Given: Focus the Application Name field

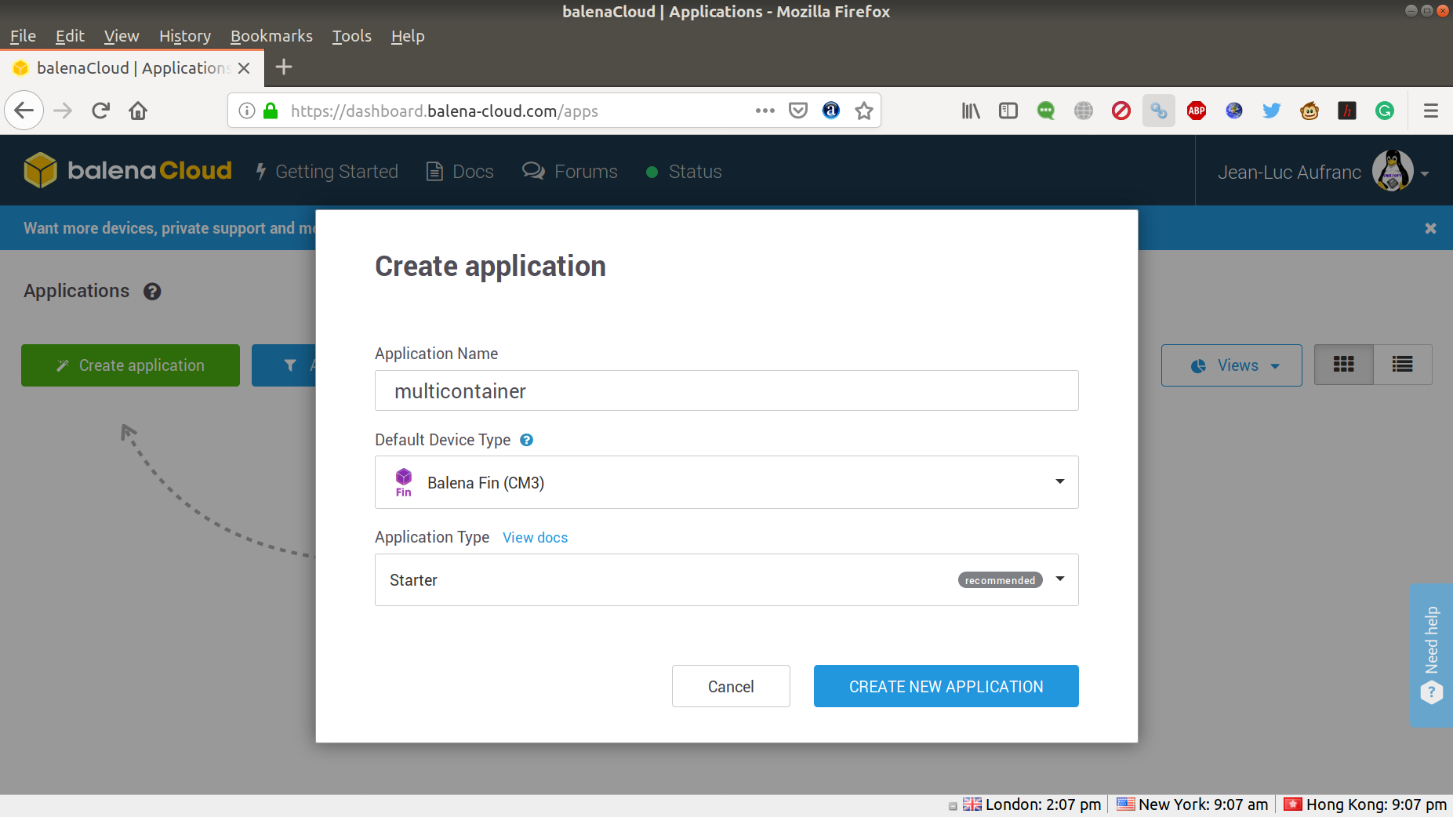Looking at the screenshot, I should coord(726,390).
